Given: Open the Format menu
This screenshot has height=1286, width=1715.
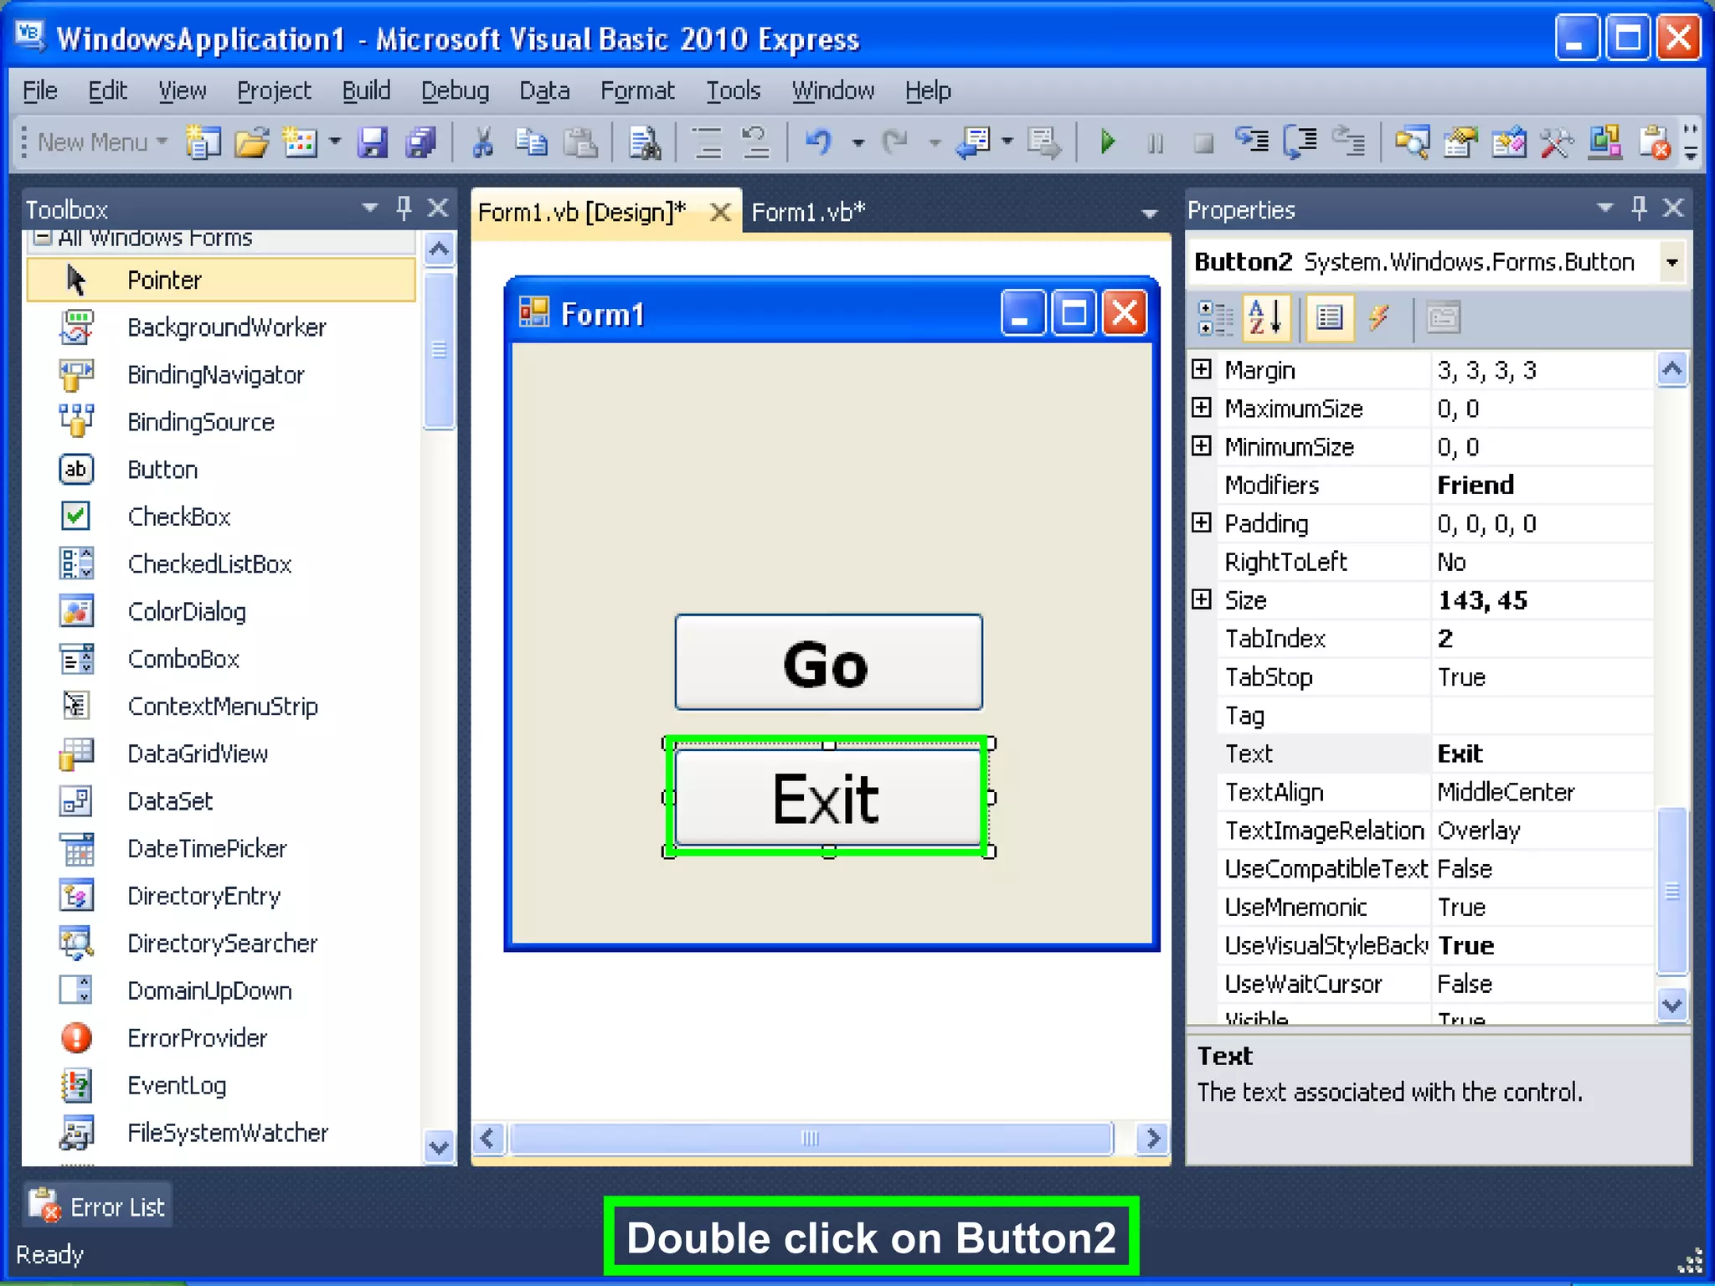Looking at the screenshot, I should coord(637,90).
